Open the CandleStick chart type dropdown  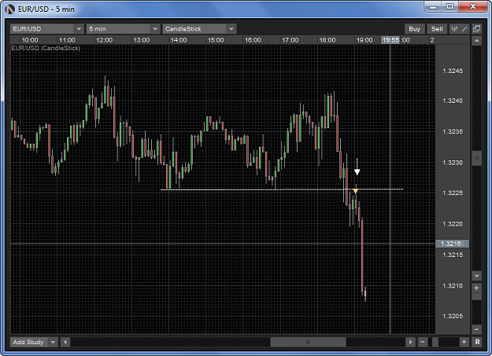pyautogui.click(x=199, y=29)
